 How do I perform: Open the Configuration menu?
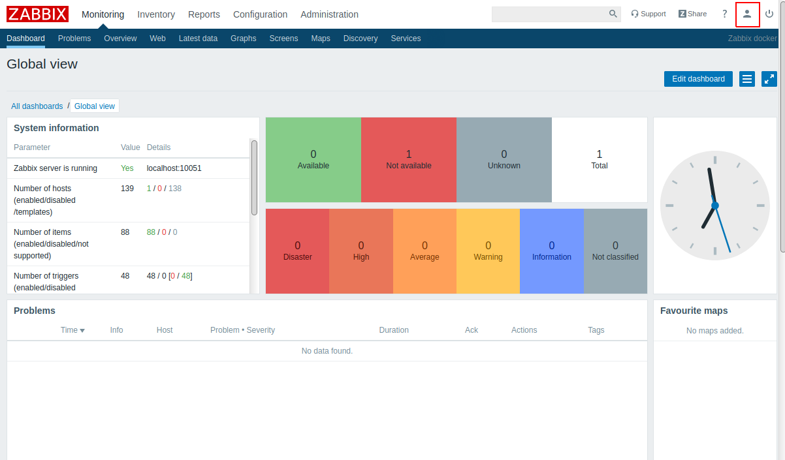pyautogui.click(x=260, y=14)
